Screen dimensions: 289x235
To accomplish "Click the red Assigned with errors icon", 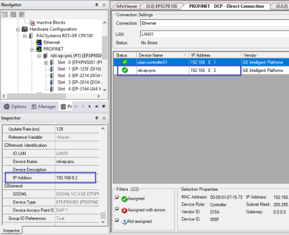I will pyautogui.click(x=125, y=210).
